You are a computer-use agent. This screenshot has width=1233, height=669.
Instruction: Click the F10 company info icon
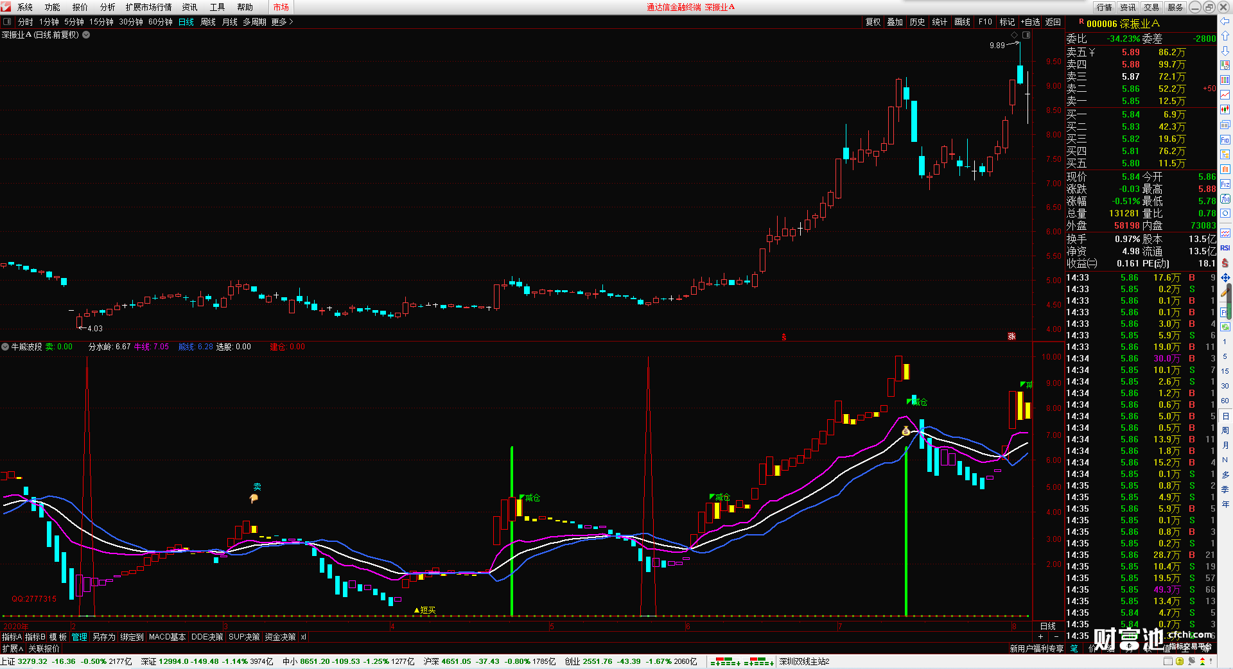pos(1225,139)
